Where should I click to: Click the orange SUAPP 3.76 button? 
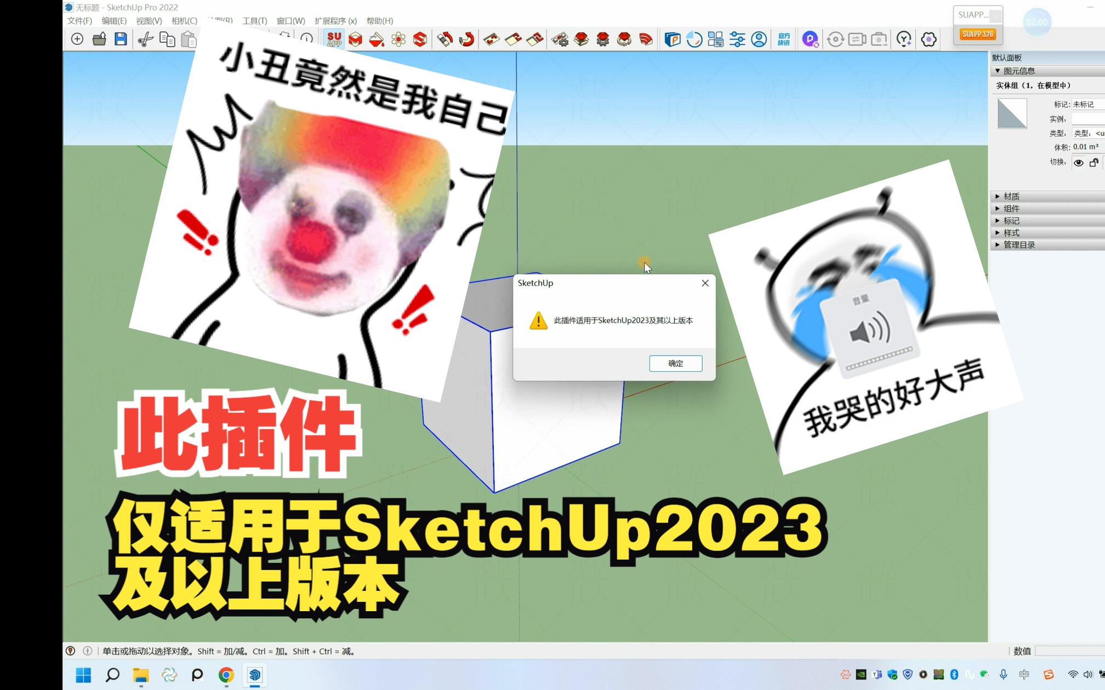(x=977, y=34)
